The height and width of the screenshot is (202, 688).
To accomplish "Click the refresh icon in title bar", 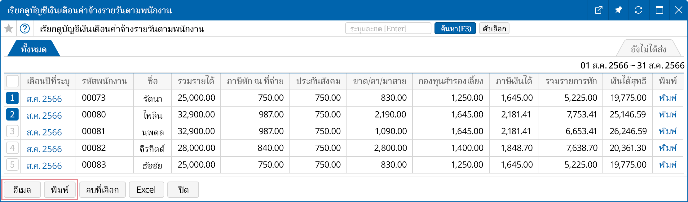I will pos(638,10).
